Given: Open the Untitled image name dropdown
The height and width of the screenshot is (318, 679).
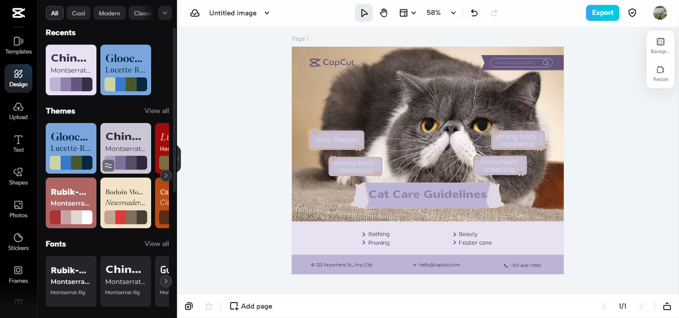Looking at the screenshot, I should 239,13.
